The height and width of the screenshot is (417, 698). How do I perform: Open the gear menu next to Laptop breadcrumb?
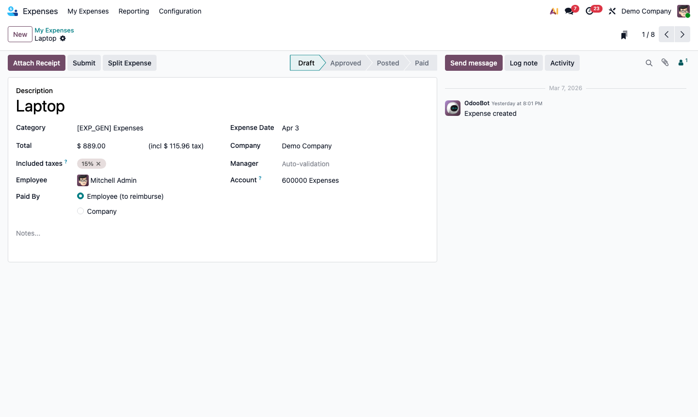point(63,38)
